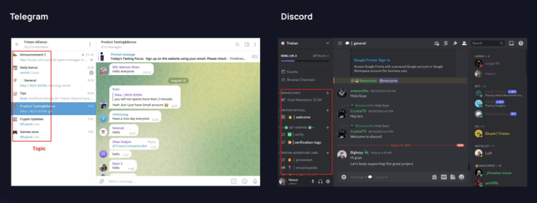Open the verify channel
The height and width of the screenshot is (203, 537).
(305, 135)
